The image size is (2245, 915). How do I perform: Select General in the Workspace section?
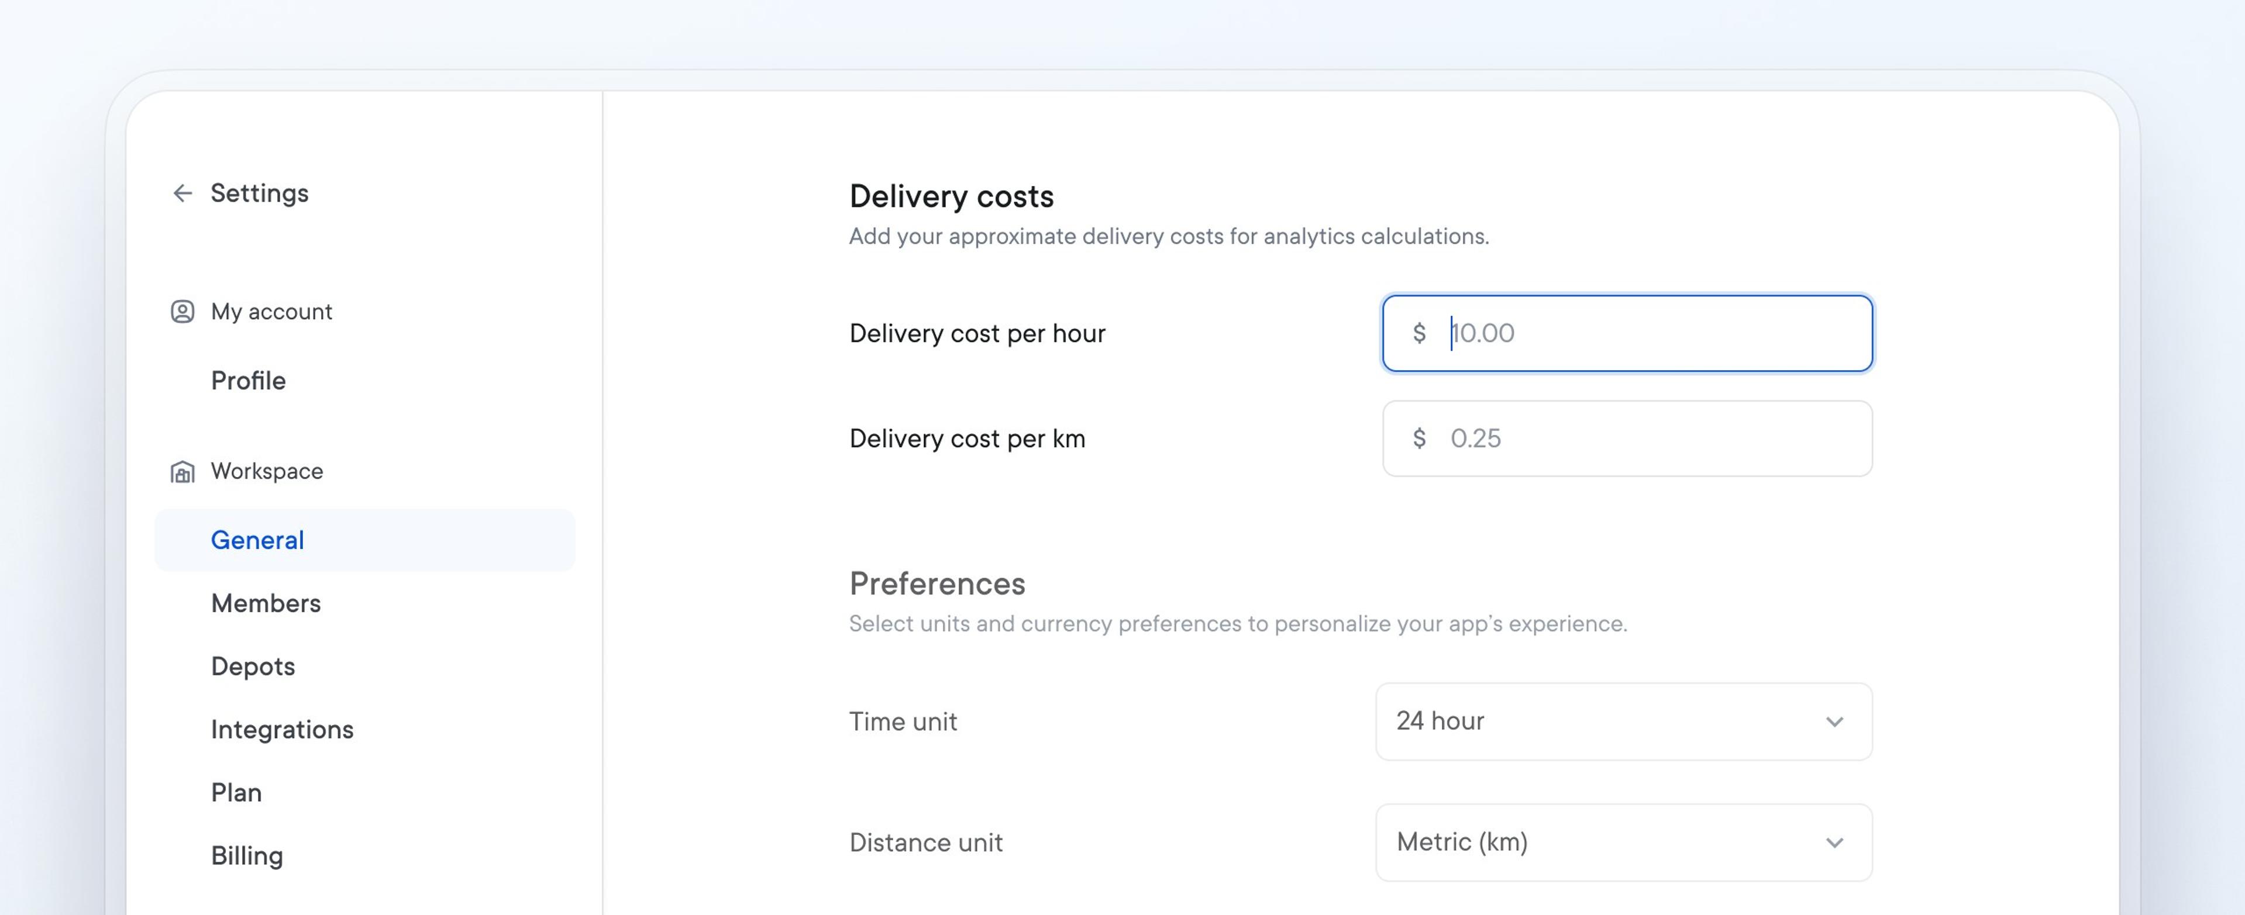[x=365, y=540]
